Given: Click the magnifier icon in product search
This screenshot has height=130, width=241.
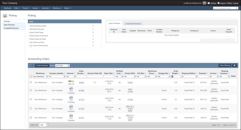Looking at the screenshot, I should 236,8.
